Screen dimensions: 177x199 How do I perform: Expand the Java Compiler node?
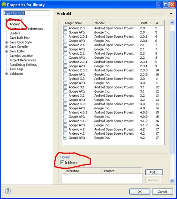(x=7, y=47)
